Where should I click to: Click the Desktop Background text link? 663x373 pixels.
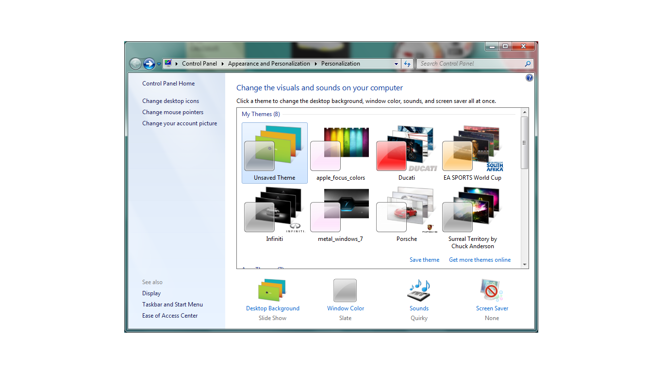[273, 308]
